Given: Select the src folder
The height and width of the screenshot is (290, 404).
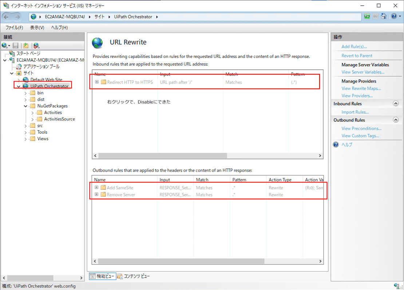Looking at the screenshot, I should click(x=40, y=126).
